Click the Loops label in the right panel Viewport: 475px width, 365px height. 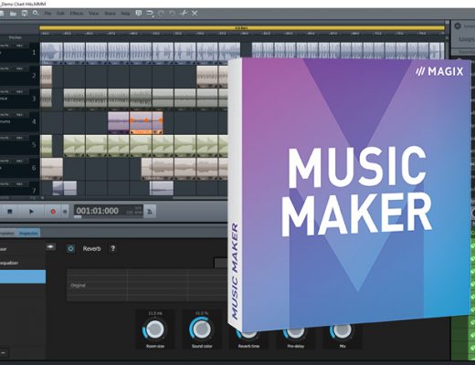(467, 39)
